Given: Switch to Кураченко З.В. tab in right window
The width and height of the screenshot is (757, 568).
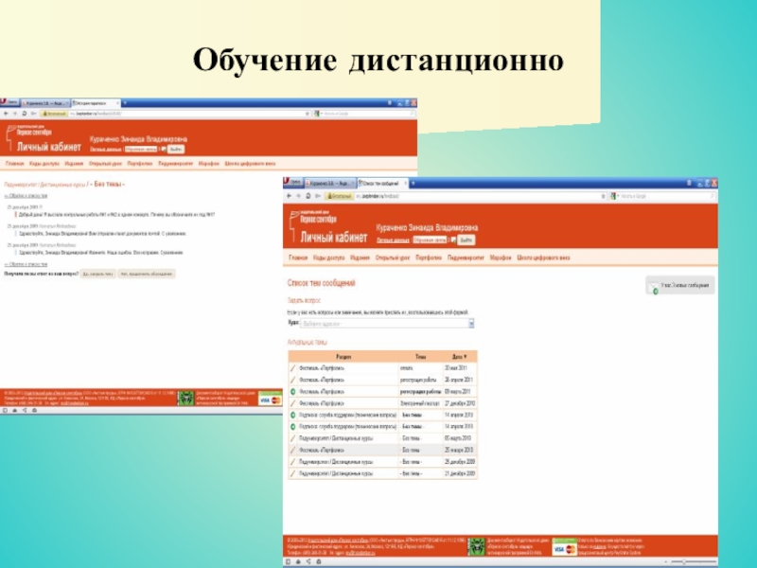Looking at the screenshot, I should click(x=330, y=184).
